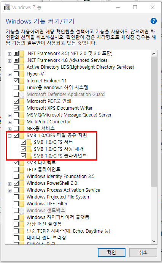Viewport: 162px width, 263px height.
Task: Click the scrollbar up arrow
Action: (154, 54)
